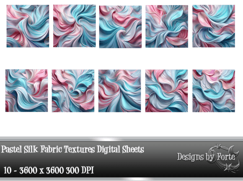Select the middle texture thumbnail in top row
The width and height of the screenshot is (243, 181).
pyautogui.click(x=120, y=27)
